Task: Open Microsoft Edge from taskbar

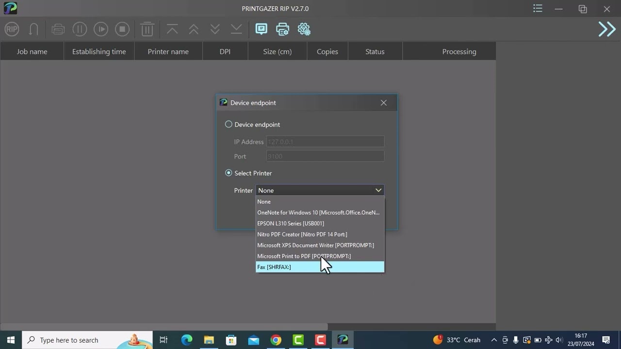Action: tap(187, 340)
